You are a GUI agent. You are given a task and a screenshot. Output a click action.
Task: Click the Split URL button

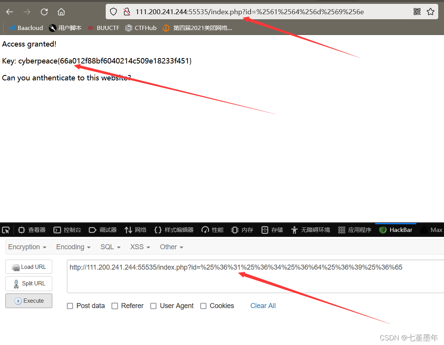[x=29, y=283]
